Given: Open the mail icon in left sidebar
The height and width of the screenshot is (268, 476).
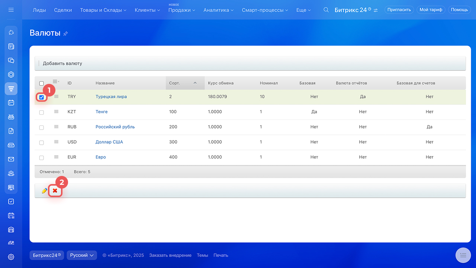Looking at the screenshot, I should tap(11, 159).
